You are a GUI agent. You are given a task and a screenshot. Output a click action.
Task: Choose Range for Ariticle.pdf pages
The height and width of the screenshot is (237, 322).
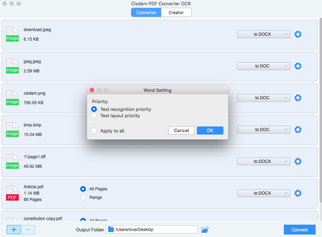tap(83, 197)
